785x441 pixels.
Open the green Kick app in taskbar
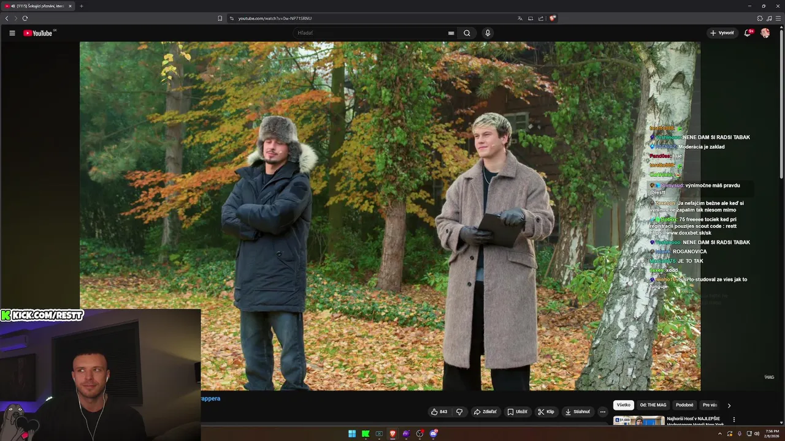coord(366,434)
